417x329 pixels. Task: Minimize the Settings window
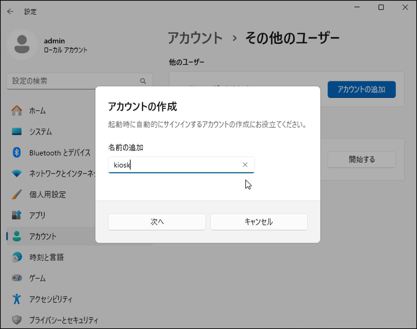(x=357, y=7)
